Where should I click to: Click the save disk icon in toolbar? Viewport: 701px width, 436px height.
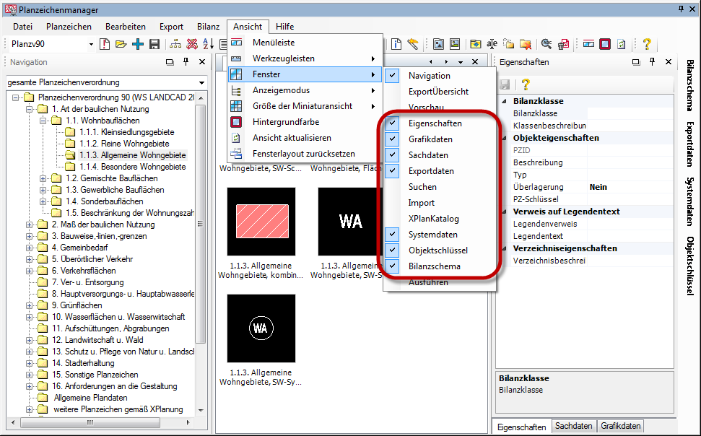154,45
